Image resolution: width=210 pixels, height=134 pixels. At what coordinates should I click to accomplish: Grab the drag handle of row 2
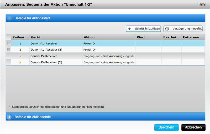tap(9, 50)
